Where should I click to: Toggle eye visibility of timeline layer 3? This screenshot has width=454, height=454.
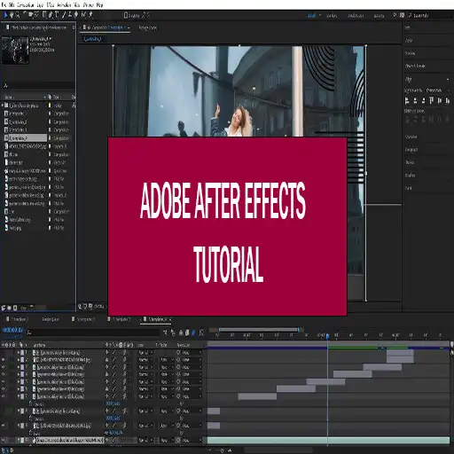click(x=4, y=367)
